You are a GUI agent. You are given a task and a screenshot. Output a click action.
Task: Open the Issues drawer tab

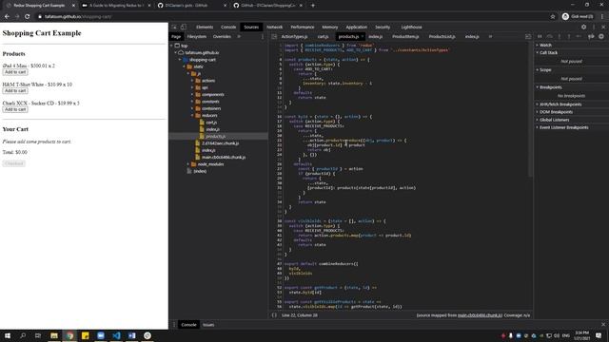[x=208, y=325]
